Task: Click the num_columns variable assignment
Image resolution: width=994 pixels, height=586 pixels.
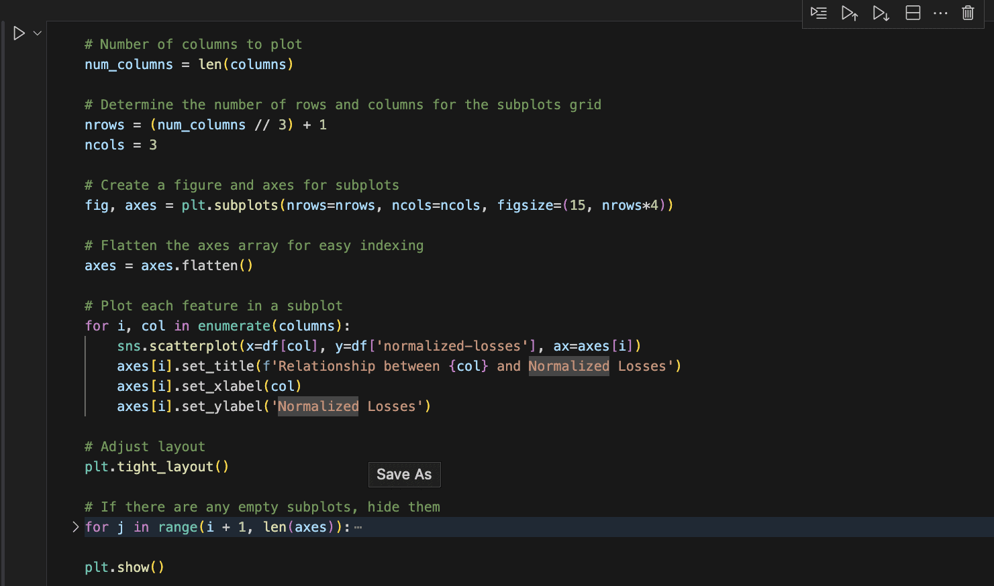Action: point(128,64)
